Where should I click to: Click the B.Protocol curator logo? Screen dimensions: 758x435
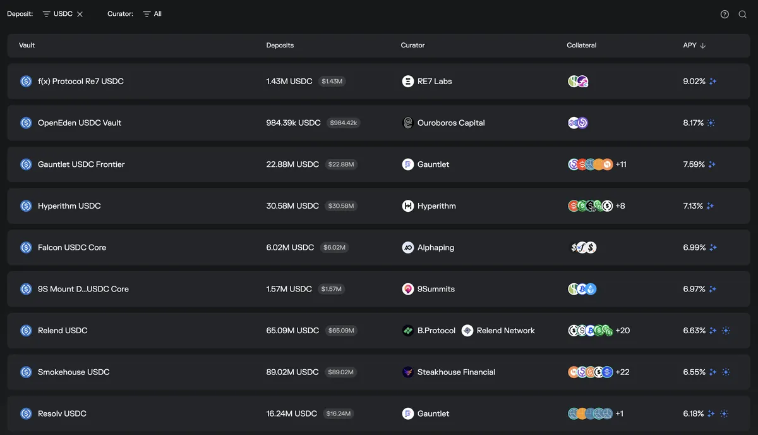[408, 331]
